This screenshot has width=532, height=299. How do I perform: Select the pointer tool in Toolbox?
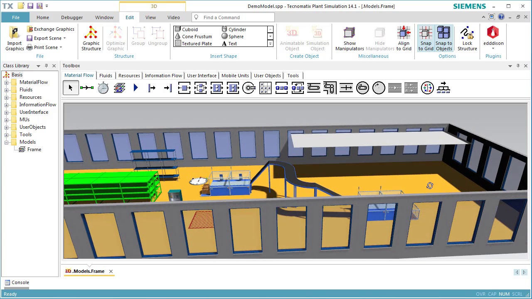coord(71,88)
